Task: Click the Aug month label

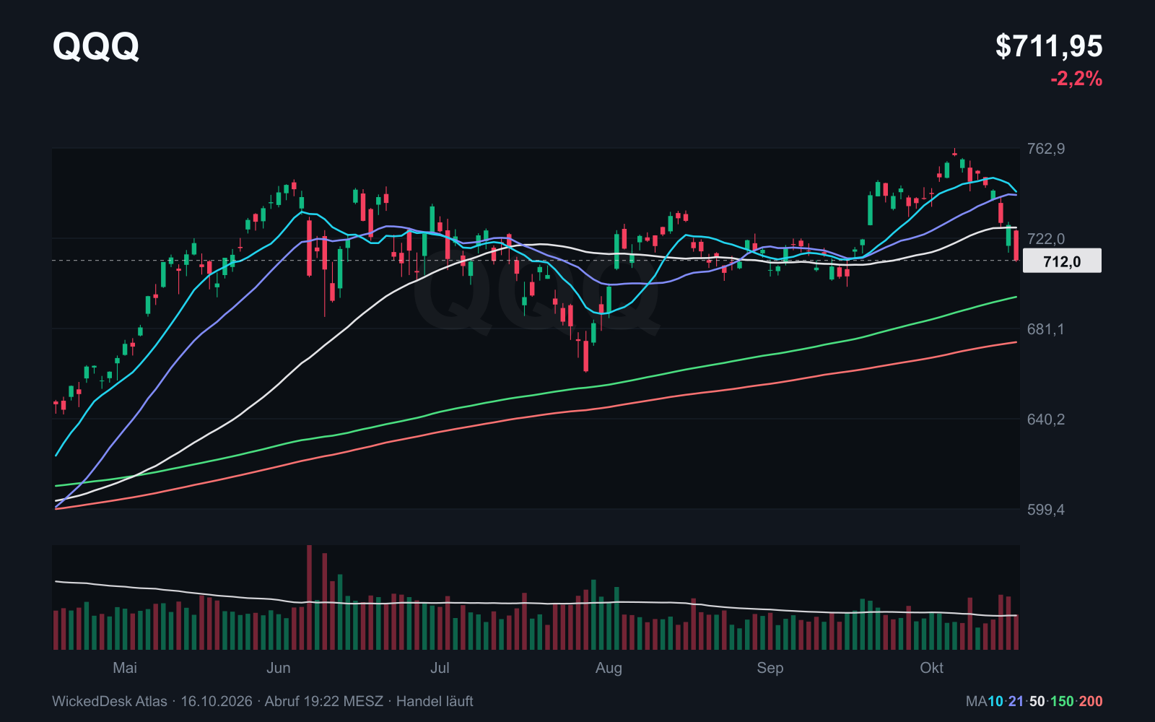Action: coord(609,668)
